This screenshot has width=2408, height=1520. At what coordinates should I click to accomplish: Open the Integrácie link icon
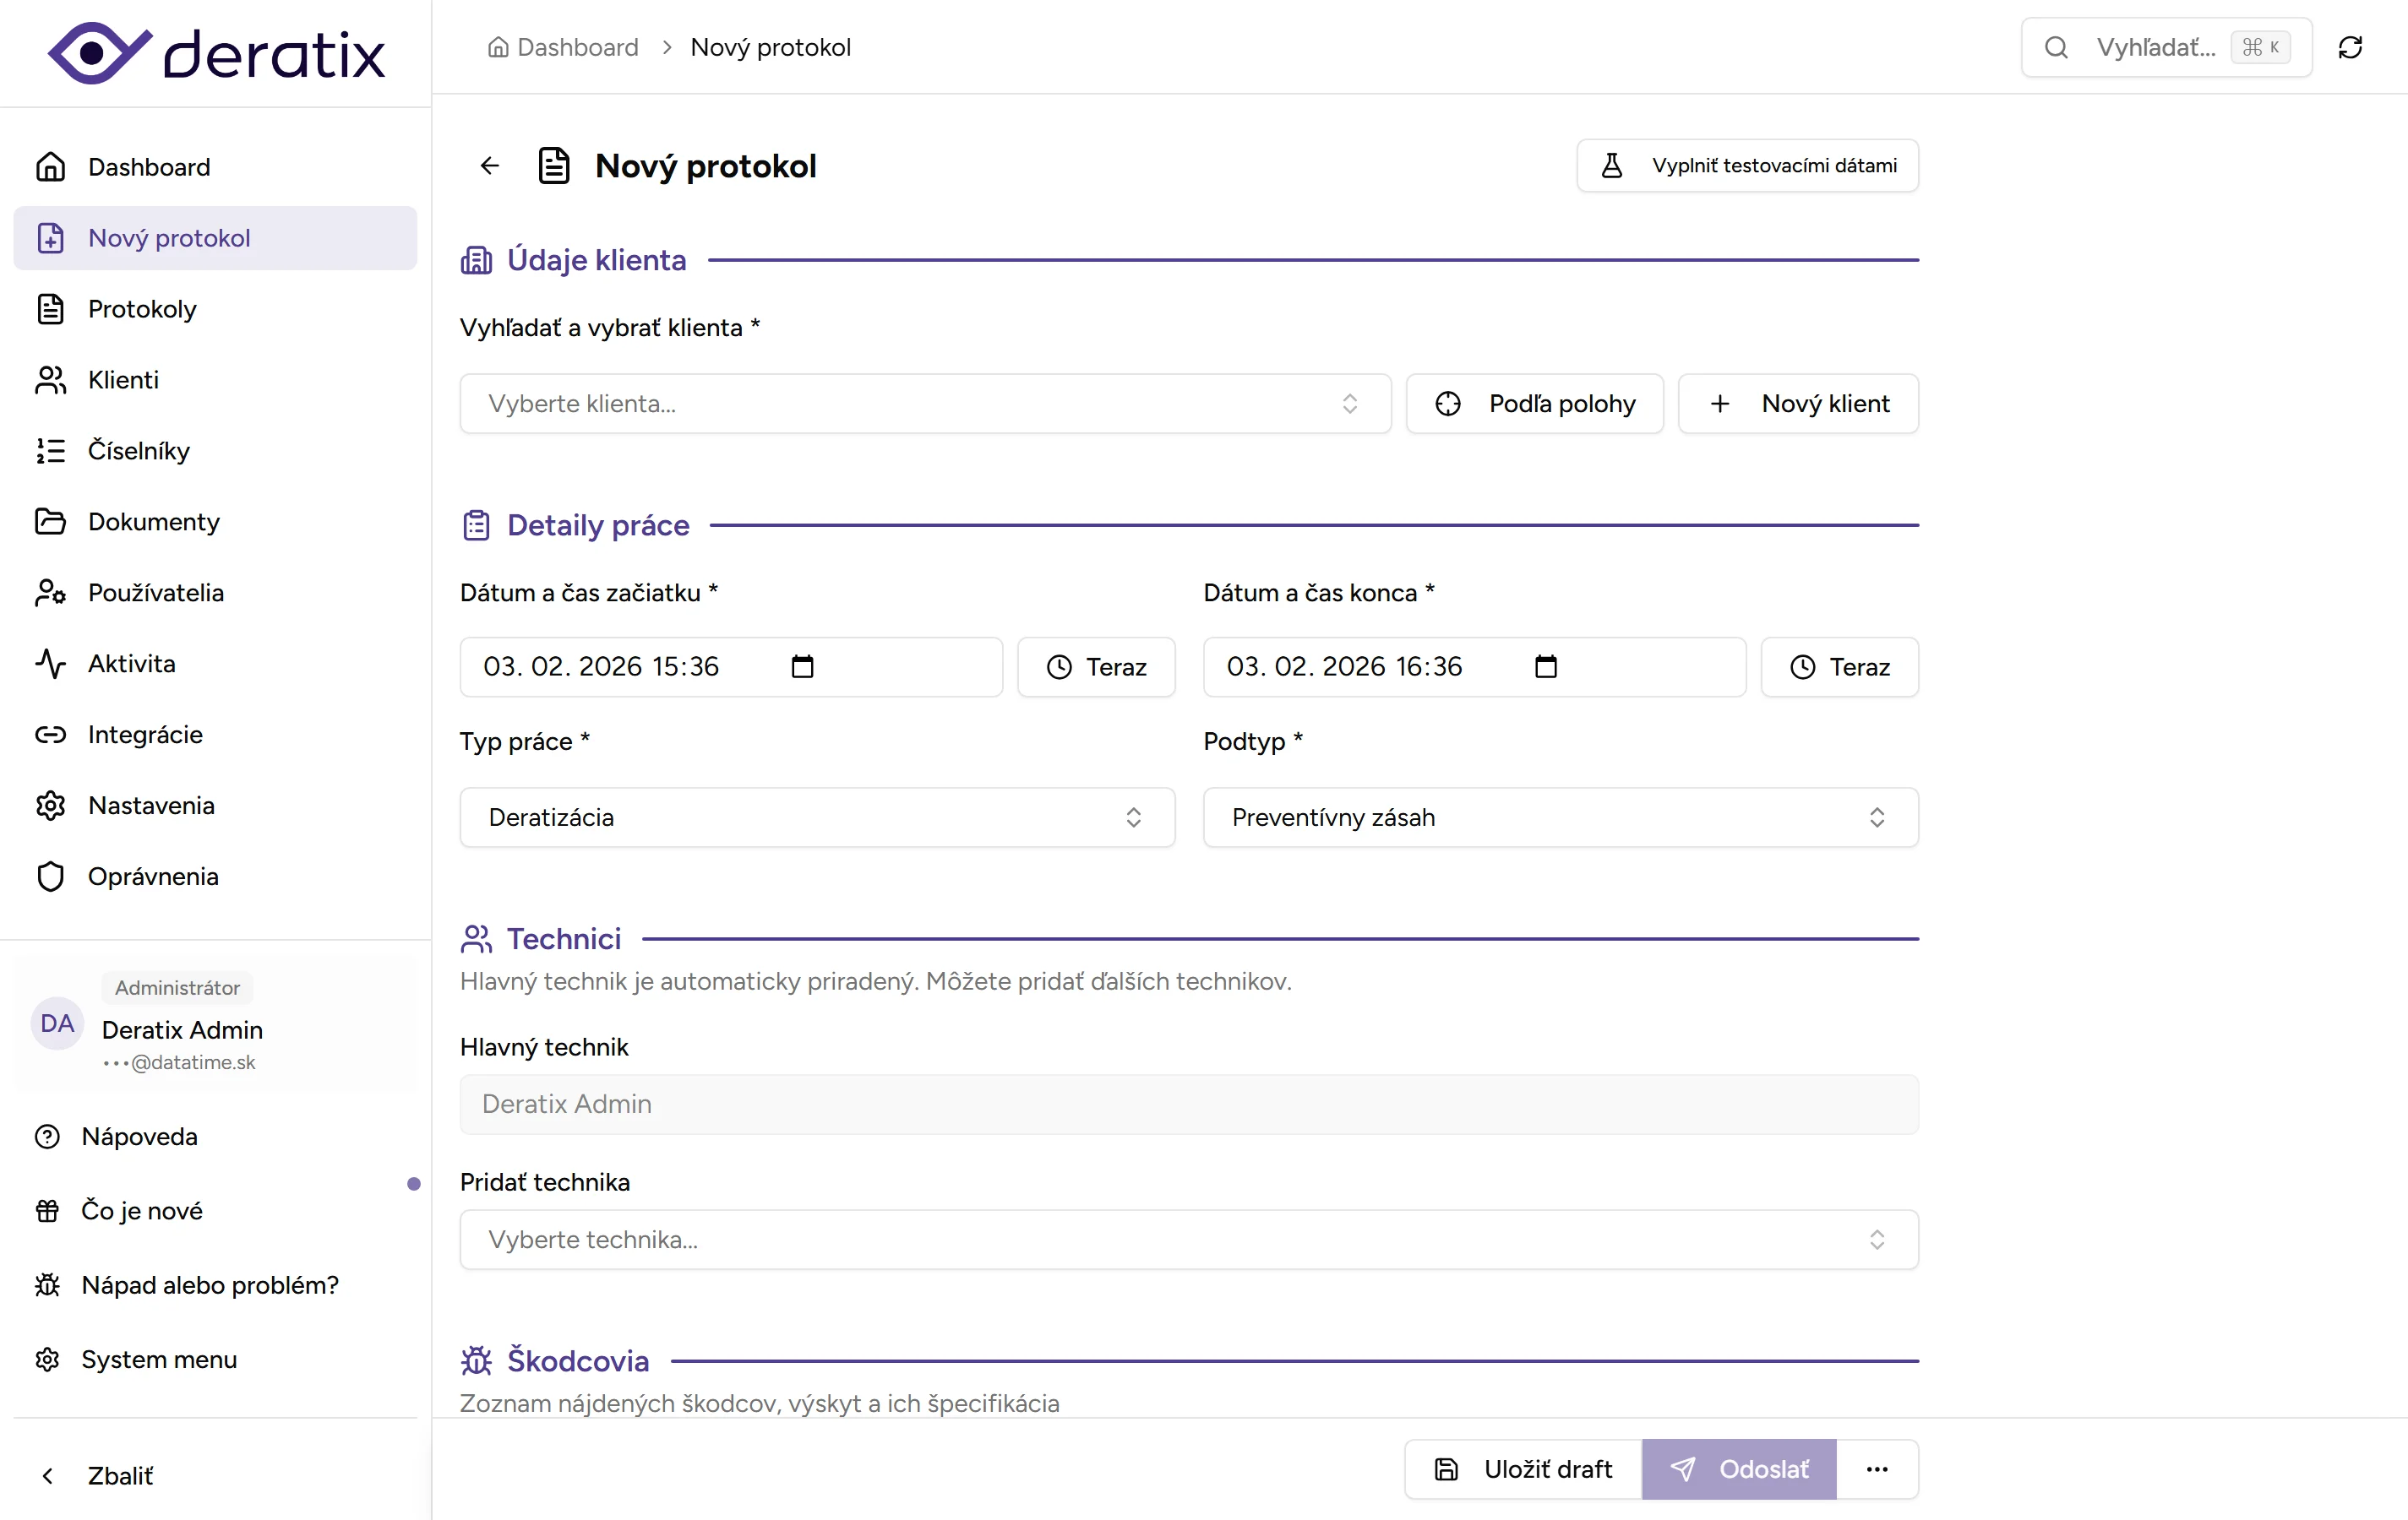click(49, 735)
